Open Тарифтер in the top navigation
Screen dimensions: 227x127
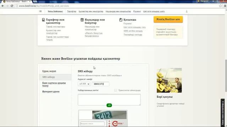(x=72, y=11)
